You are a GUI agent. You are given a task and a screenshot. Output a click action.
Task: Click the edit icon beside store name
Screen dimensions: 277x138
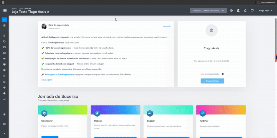[x=48, y=12]
